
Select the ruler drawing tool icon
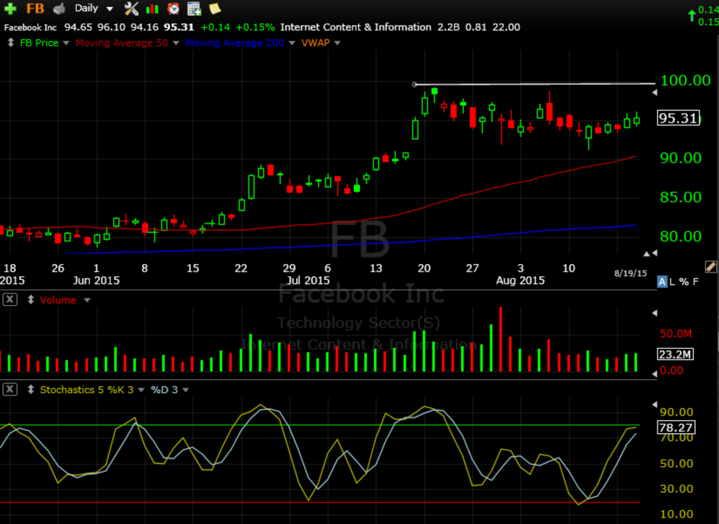710,267
